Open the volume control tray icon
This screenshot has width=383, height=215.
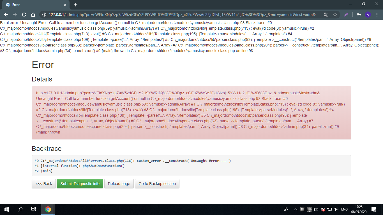pos(336,209)
